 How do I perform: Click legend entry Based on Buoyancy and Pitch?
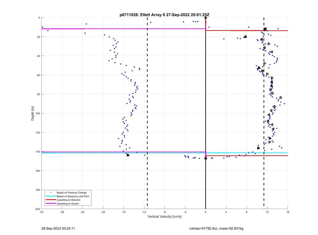(x=73, y=196)
